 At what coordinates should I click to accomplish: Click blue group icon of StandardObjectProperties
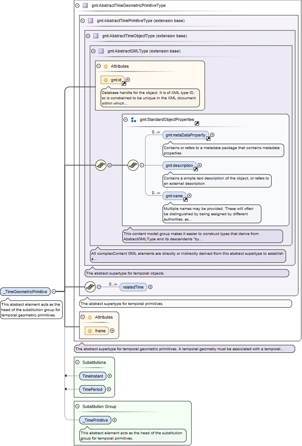tap(134, 120)
